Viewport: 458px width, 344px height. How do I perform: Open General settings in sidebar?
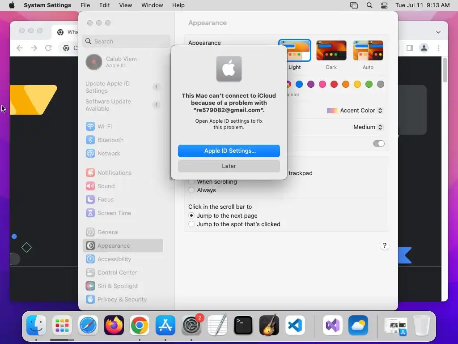(123, 232)
